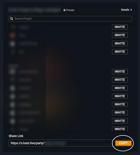Invite the eleventh listed person

pyautogui.click(x=120, y=121)
